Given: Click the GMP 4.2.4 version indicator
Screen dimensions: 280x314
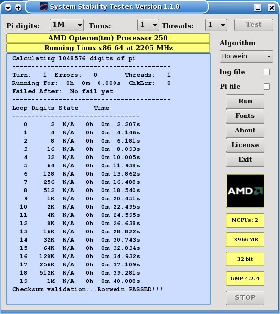Looking at the screenshot, I should [x=245, y=279].
